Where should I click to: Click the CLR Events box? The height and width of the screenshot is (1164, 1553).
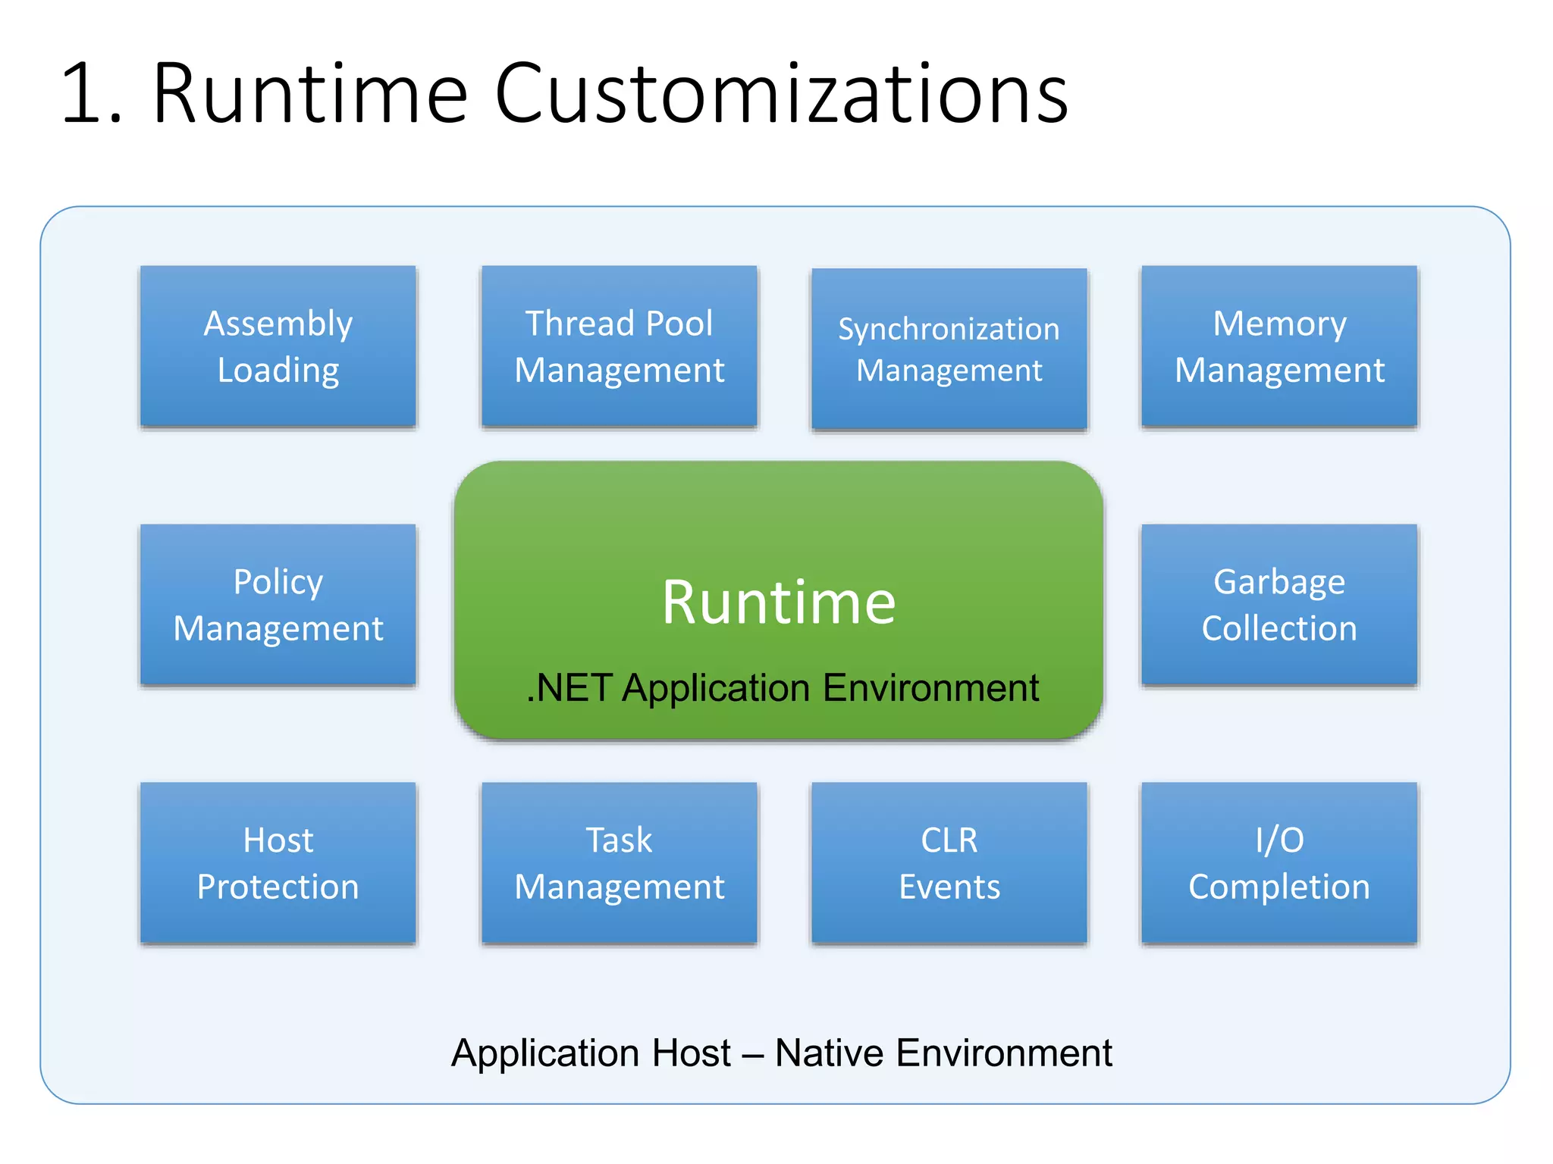(949, 863)
